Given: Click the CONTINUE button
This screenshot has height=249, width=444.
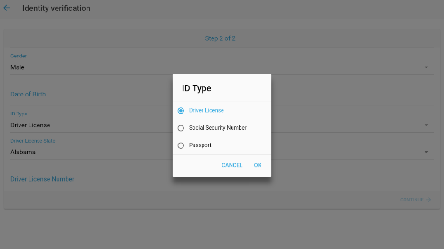Looking at the screenshot, I should pos(412,200).
